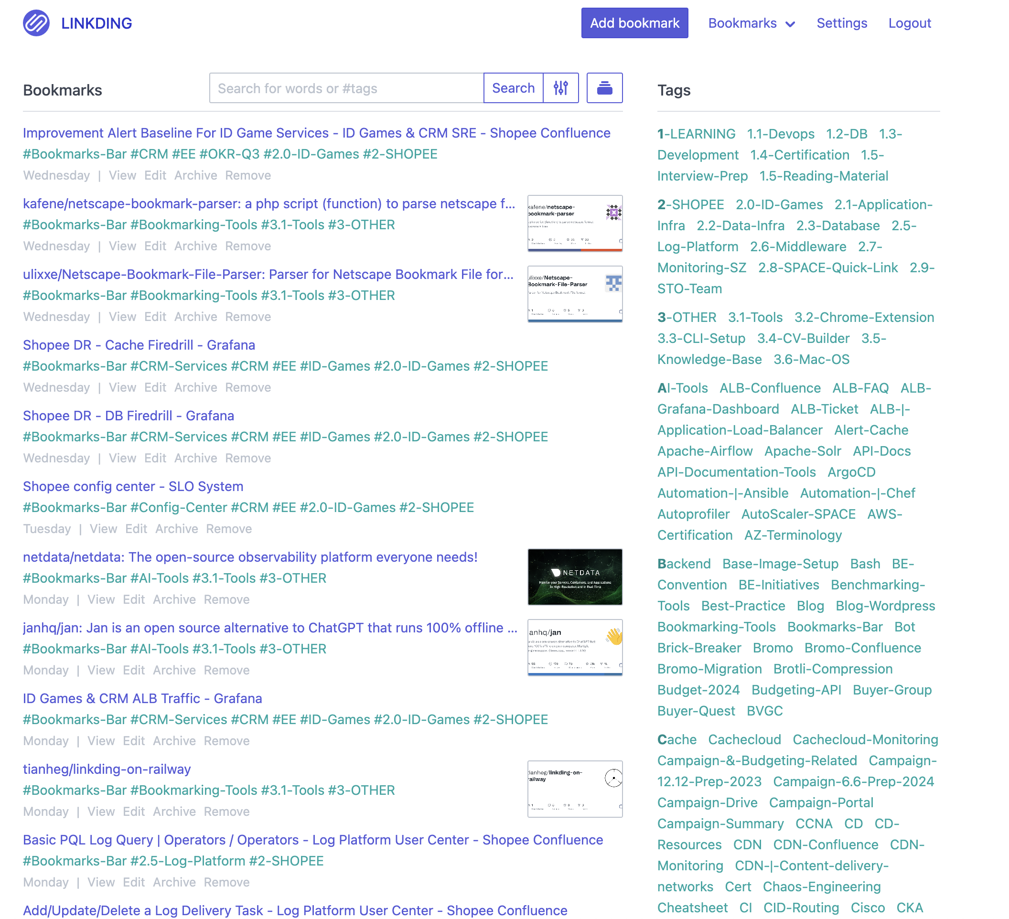The height and width of the screenshot is (919, 1009).
Task: Click #2.5-Log-Platform tag on PQL bookmark
Action: 188,861
